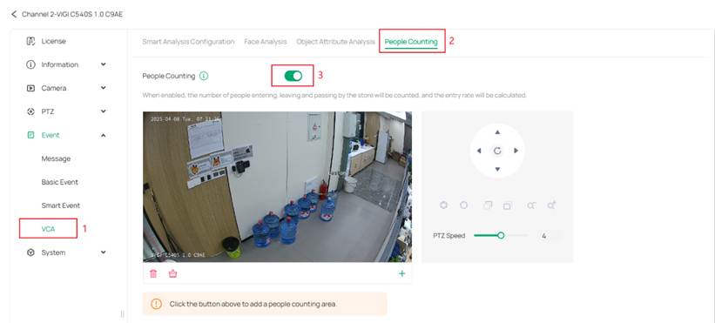Select the People Counting tab
The image size is (715, 323).
tap(411, 42)
